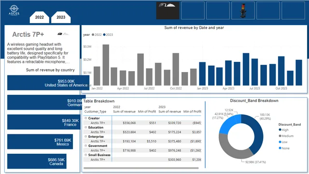Click the Jan 2022 axis label
Viewport: 309px width, 174px height.
pyautogui.click(x=97, y=88)
